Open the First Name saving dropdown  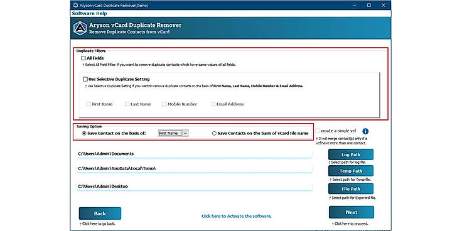click(173, 134)
